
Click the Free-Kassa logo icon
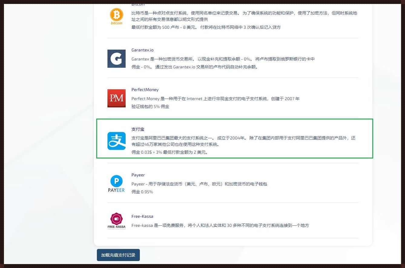pos(117,221)
